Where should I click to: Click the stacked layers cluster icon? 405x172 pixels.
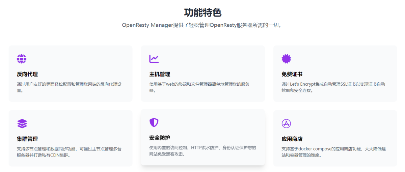pyautogui.click(x=22, y=123)
